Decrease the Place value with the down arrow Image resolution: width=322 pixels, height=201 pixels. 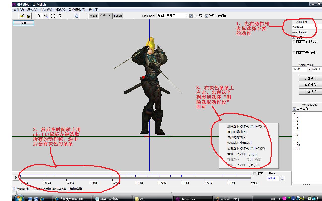282,180
